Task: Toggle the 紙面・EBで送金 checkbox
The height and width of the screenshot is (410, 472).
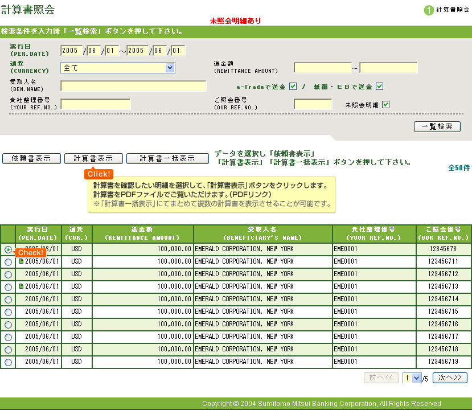Action: pyautogui.click(x=380, y=87)
